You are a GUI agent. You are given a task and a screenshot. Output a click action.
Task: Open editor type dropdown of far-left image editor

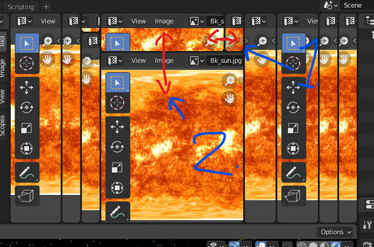click(x=25, y=21)
